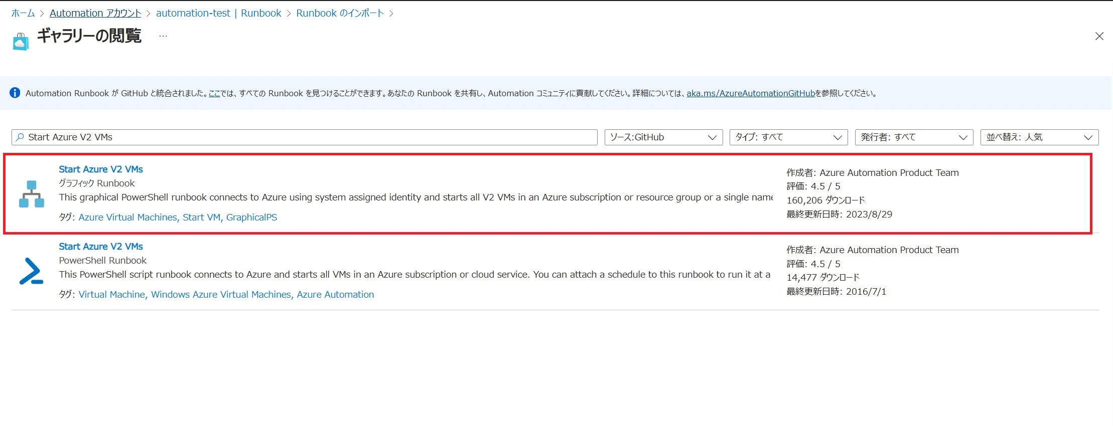1113x426 pixels.
Task: Click the search magnifier icon
Action: point(20,137)
